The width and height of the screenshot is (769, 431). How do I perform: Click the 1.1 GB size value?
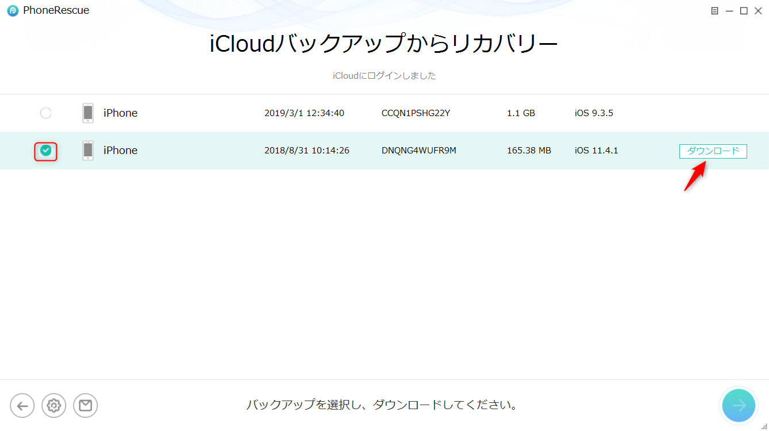click(521, 113)
